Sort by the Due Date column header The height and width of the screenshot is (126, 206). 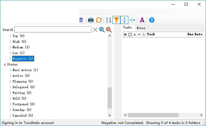click(x=195, y=34)
